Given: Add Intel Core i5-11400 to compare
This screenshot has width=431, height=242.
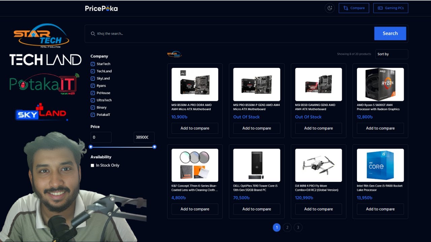Looking at the screenshot, I should pos(380,209).
